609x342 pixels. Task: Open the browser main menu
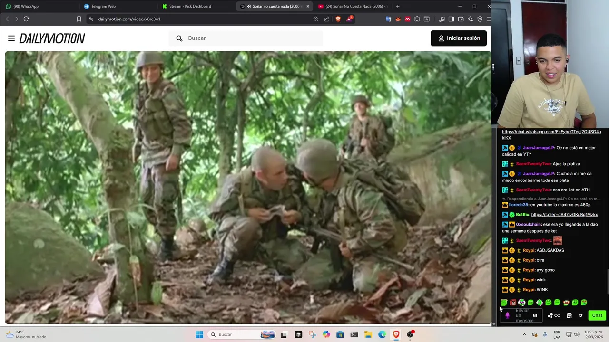[x=488, y=19]
